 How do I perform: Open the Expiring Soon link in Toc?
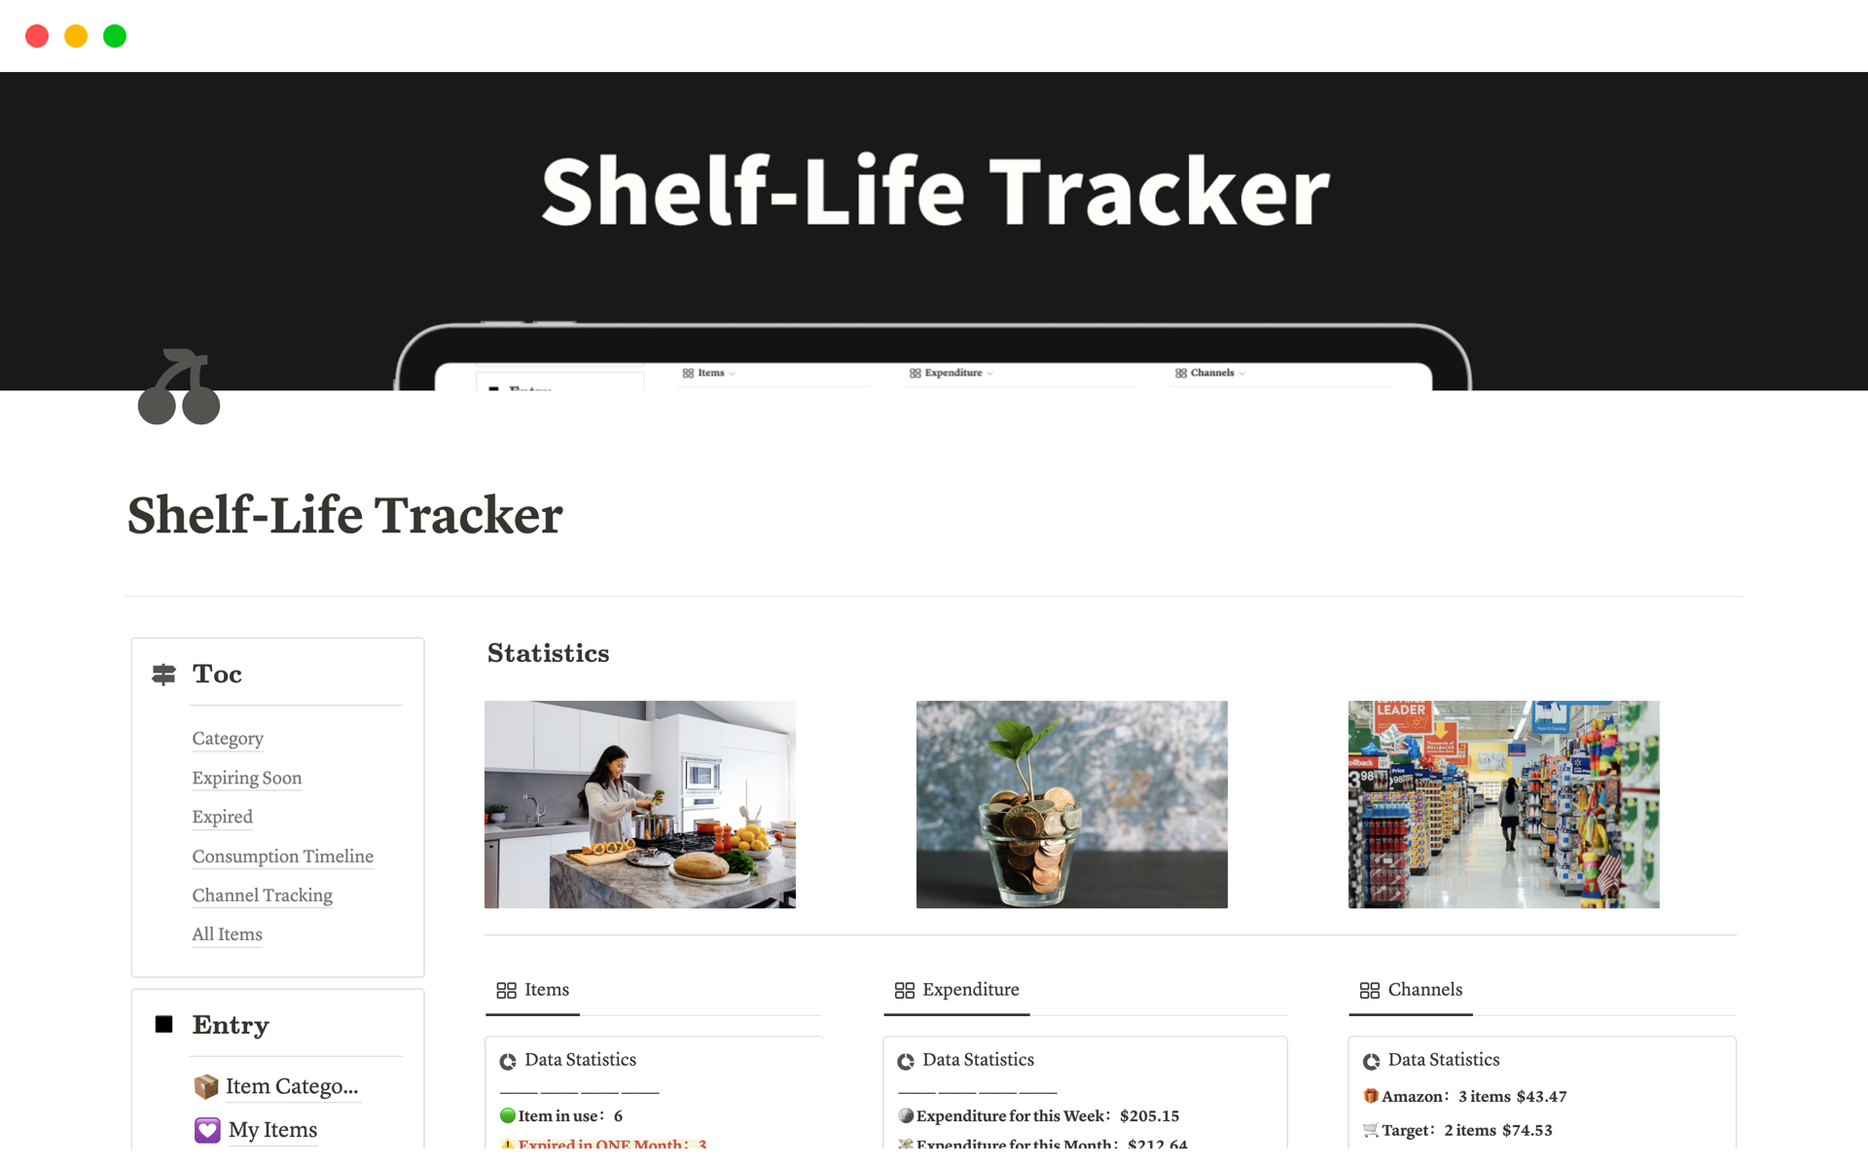pyautogui.click(x=249, y=777)
